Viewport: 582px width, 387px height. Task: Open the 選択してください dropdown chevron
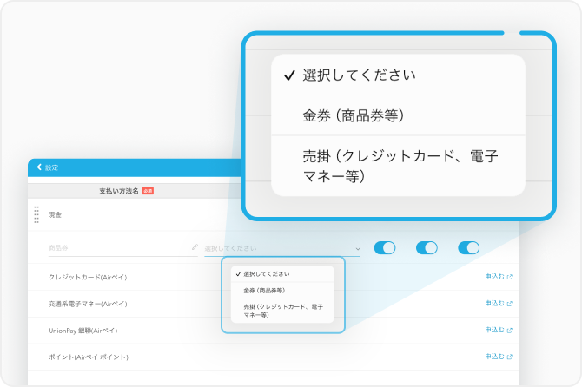(x=357, y=248)
